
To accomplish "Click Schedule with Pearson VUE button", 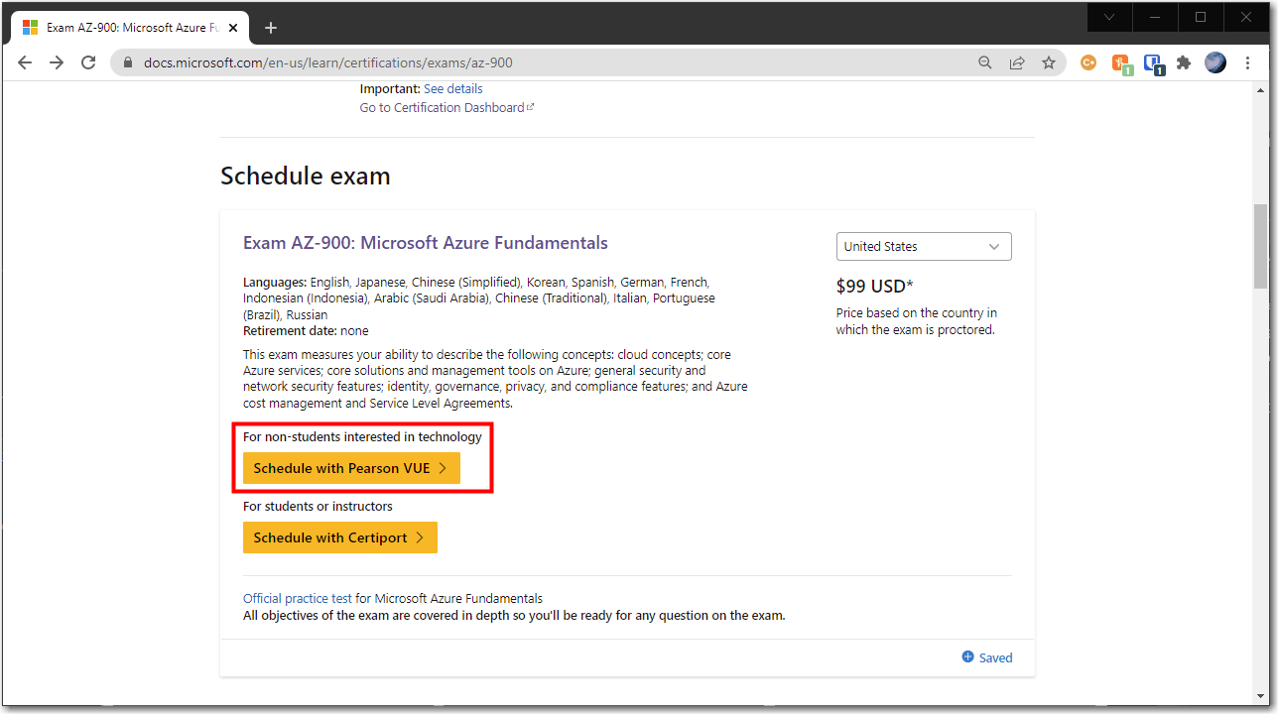I will [351, 468].
